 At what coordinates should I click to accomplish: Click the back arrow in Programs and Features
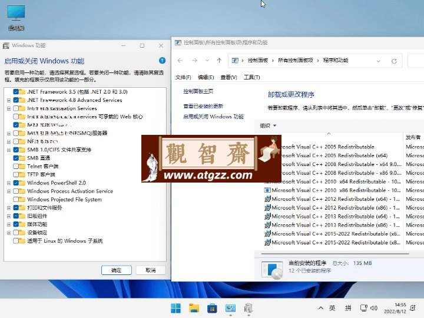(x=180, y=61)
